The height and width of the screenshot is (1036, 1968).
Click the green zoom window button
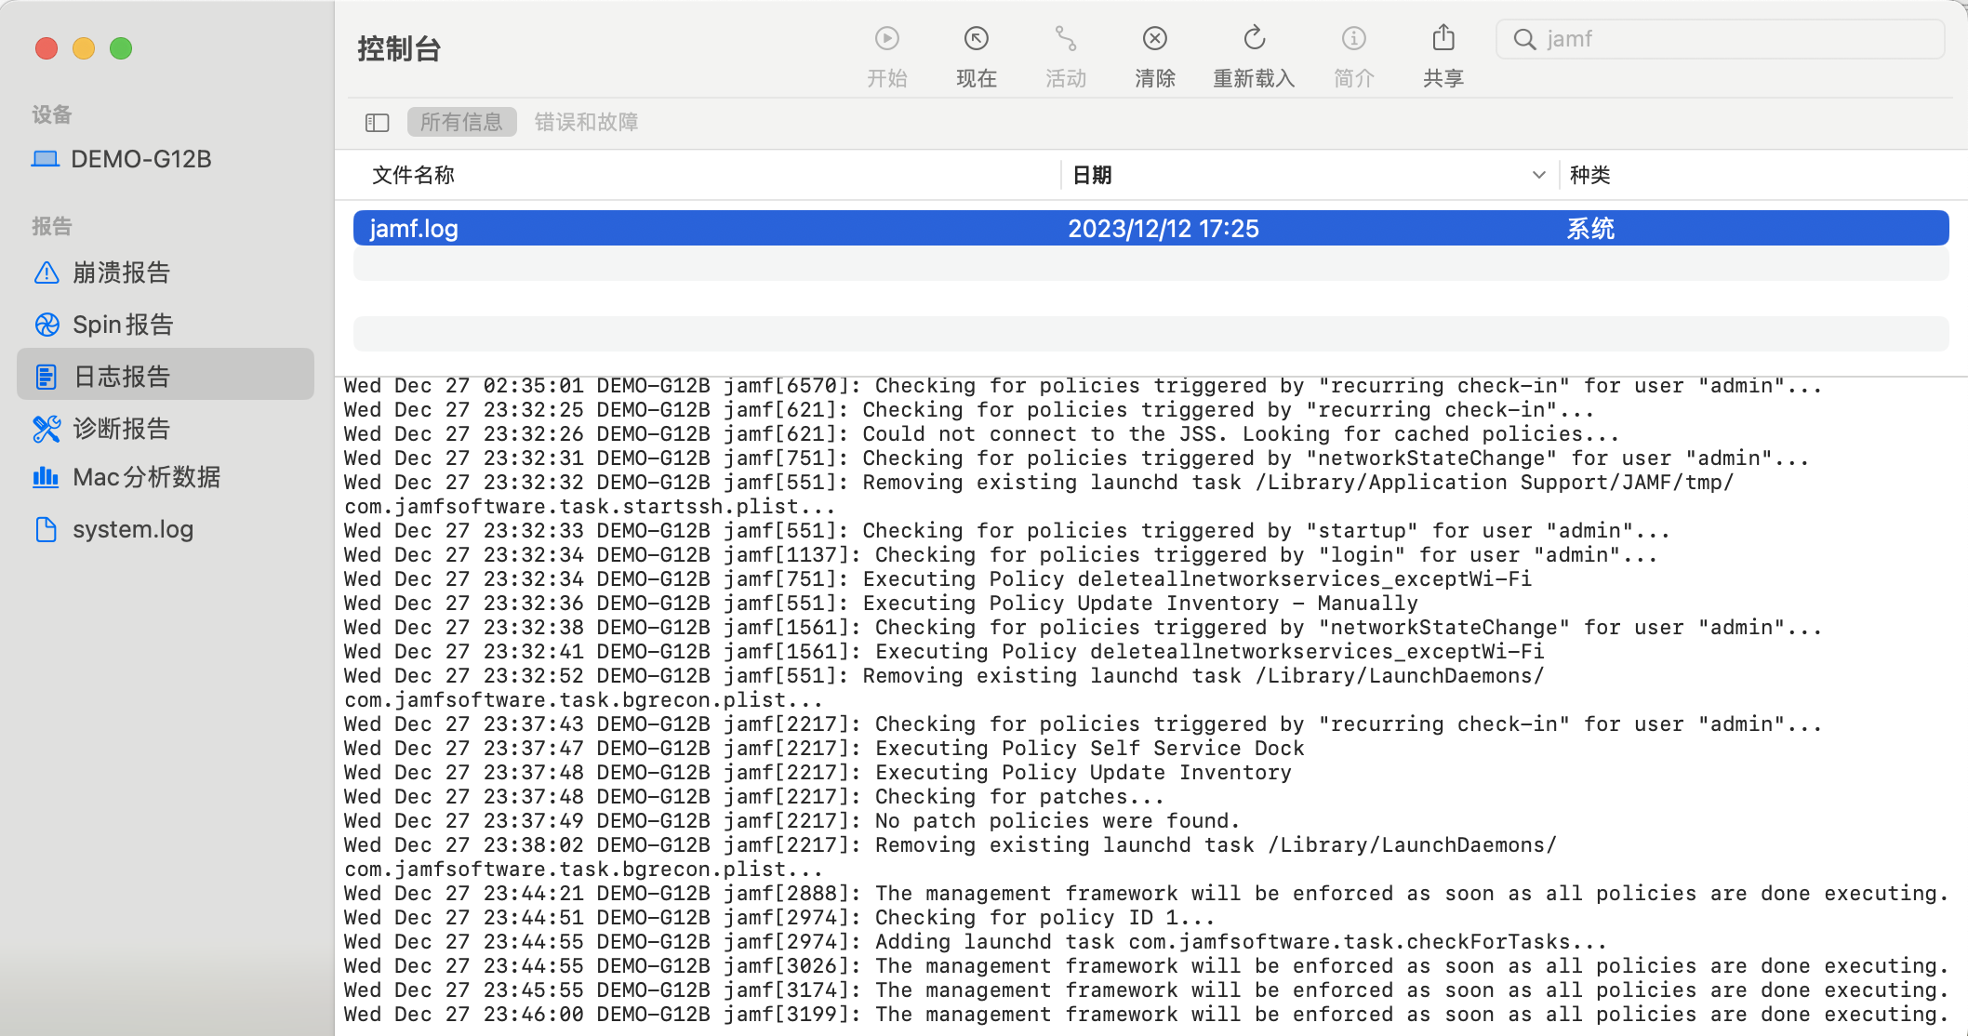coord(121,48)
